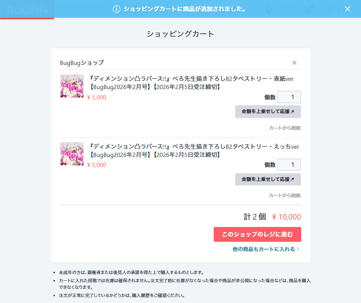Click quantity field for 表紙ver item
The width and height of the screenshot is (361, 303).
[x=289, y=97]
